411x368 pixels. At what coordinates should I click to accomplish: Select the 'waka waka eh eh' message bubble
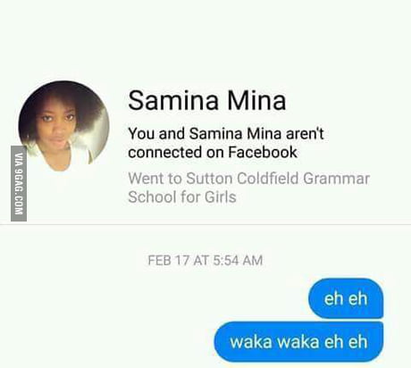(x=298, y=341)
